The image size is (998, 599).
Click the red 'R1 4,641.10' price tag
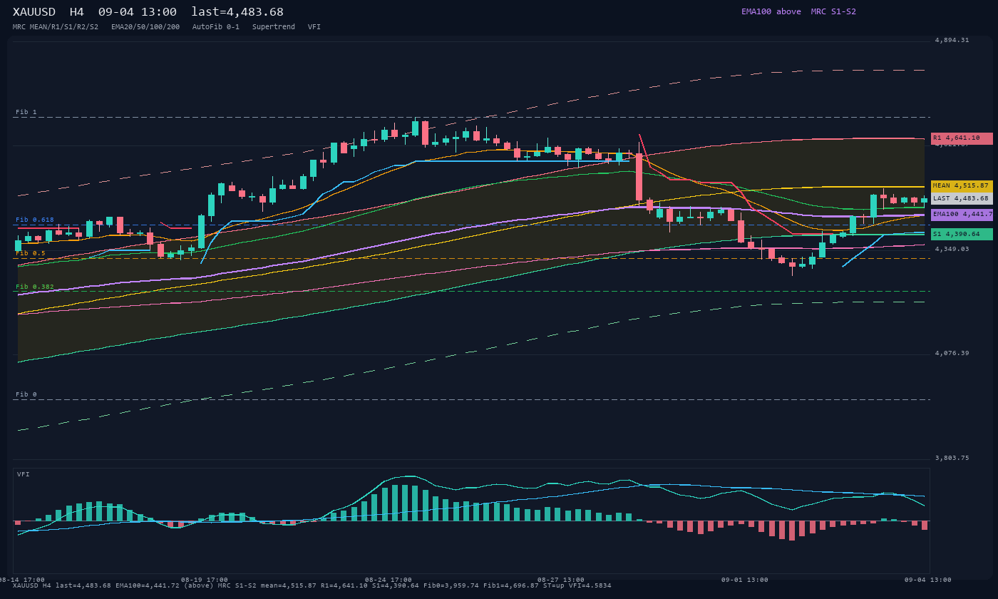coord(962,138)
